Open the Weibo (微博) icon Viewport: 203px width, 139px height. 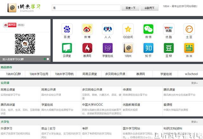pos(87,29)
